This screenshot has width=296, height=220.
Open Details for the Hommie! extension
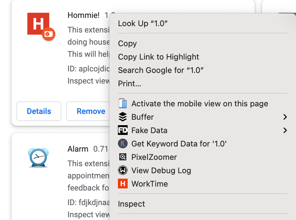click(x=39, y=111)
